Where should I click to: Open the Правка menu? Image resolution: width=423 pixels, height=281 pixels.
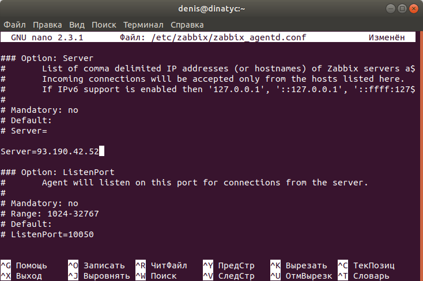coord(47,25)
